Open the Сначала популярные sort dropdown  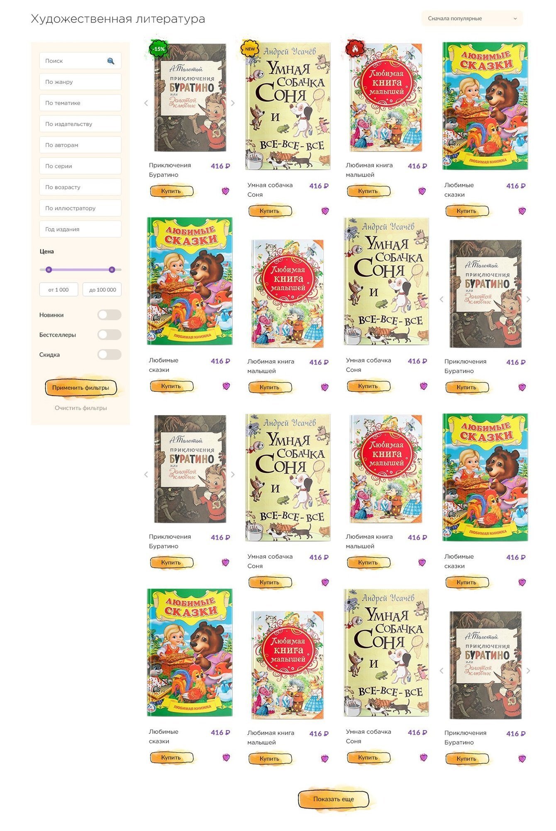pos(472,19)
